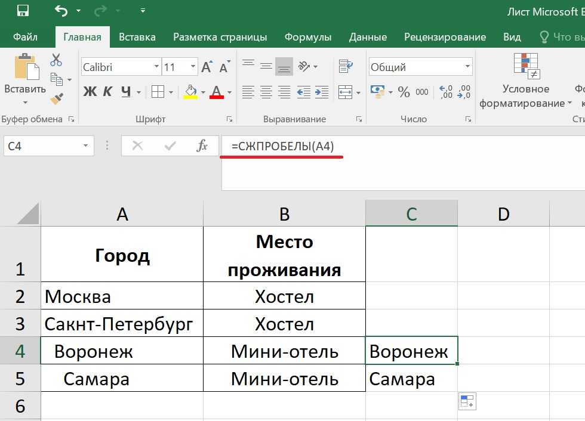
Task: Center text horizontally
Action: (266, 92)
